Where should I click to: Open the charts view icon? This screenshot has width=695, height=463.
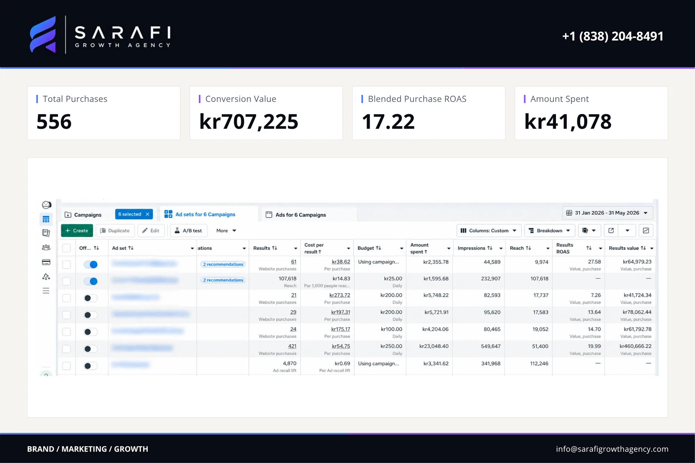[x=646, y=231]
